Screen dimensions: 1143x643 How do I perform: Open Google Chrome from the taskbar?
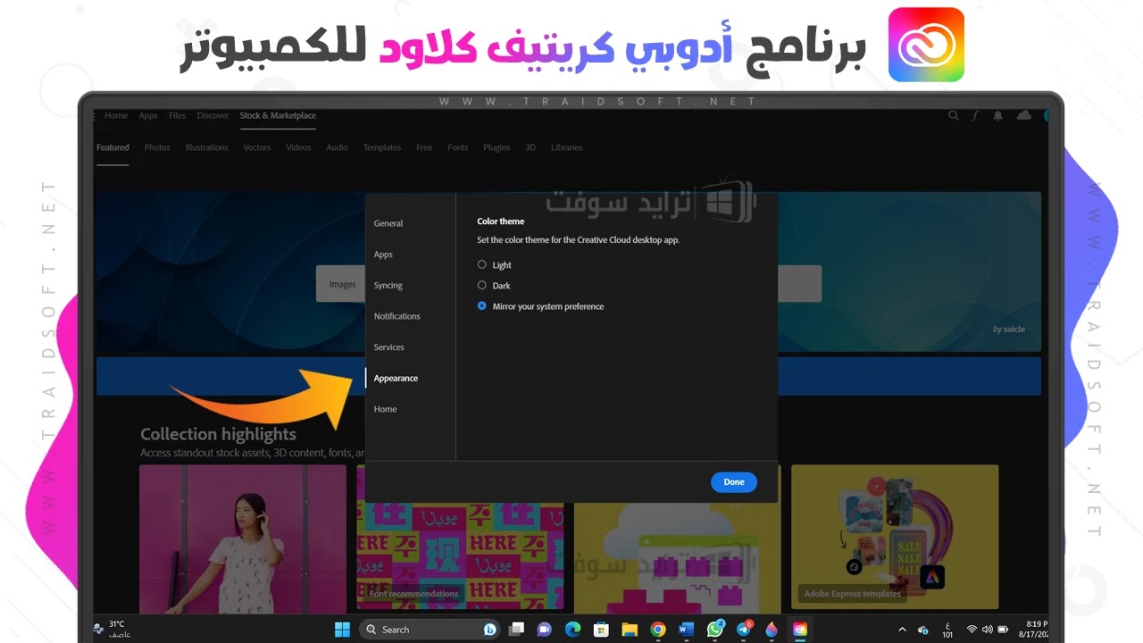click(x=658, y=629)
